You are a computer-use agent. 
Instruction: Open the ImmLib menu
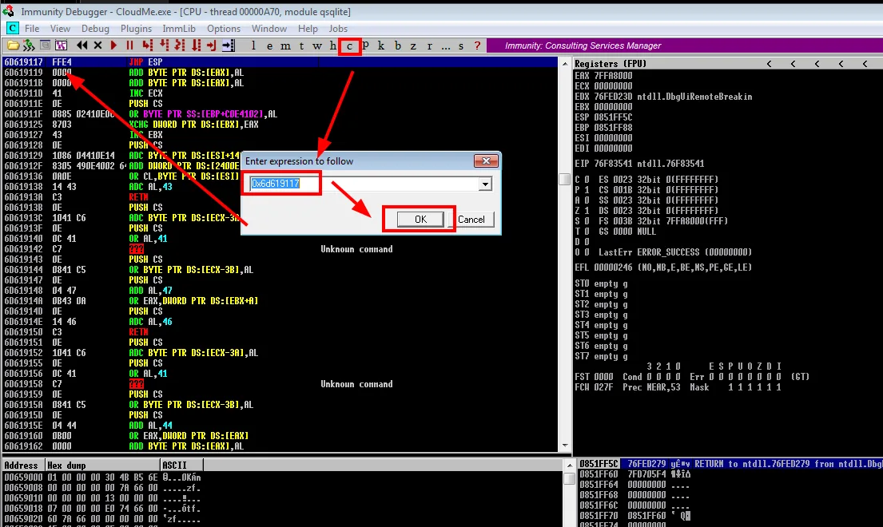coord(179,29)
